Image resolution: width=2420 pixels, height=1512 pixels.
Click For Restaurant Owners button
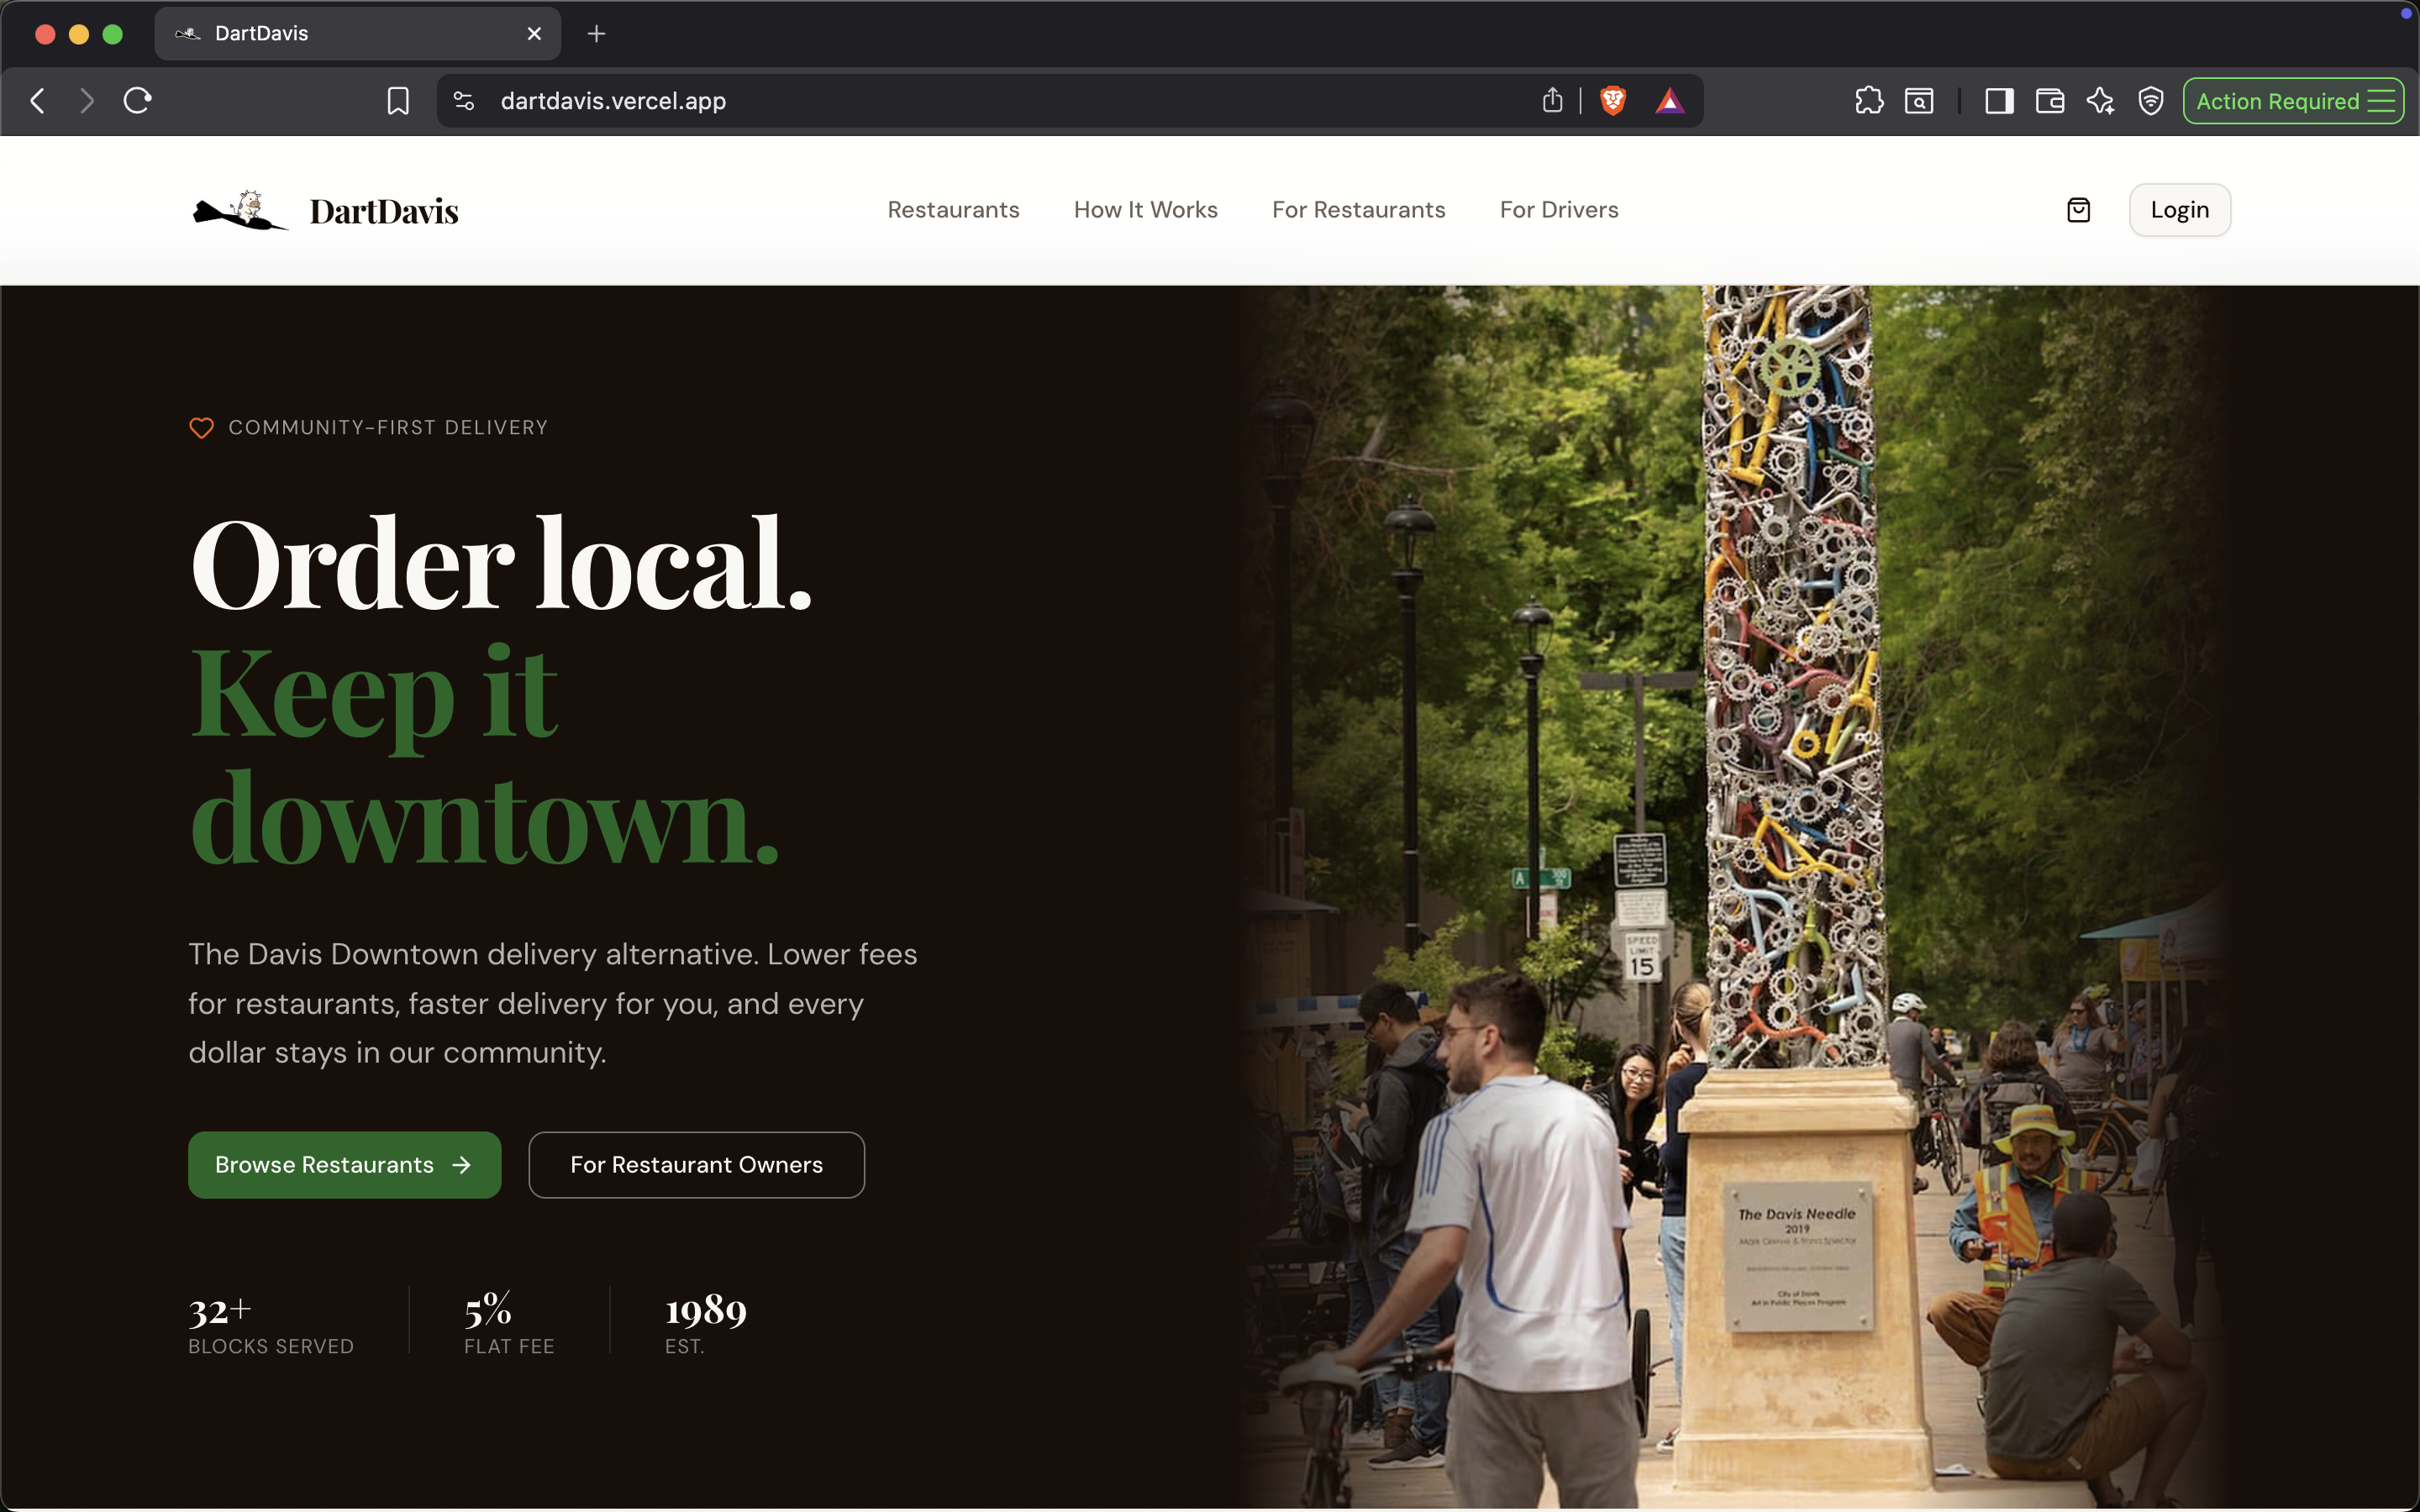[696, 1165]
